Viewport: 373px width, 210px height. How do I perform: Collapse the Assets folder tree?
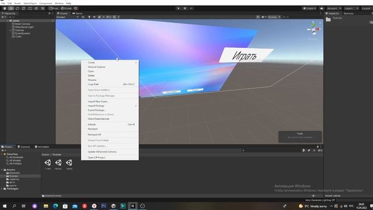tap(2, 170)
